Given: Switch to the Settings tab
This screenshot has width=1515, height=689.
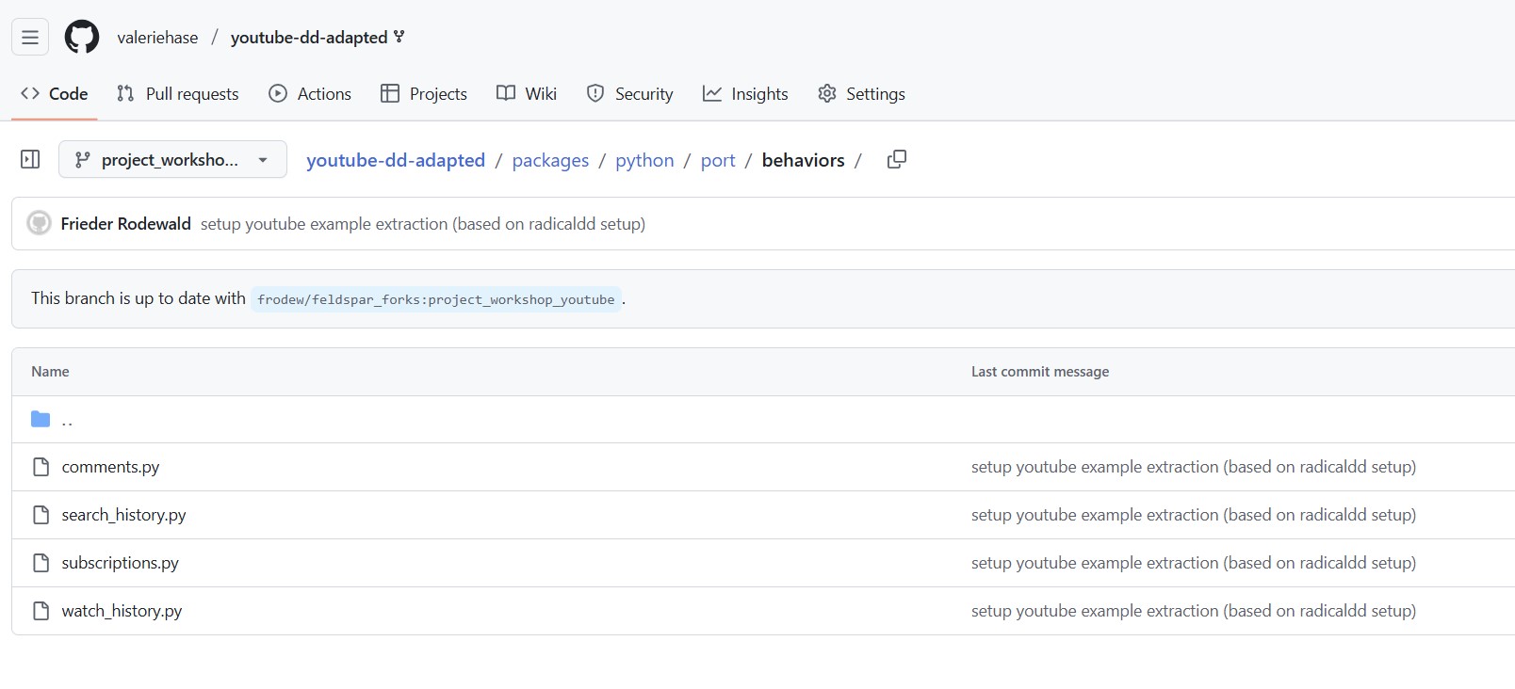Looking at the screenshot, I should point(861,94).
